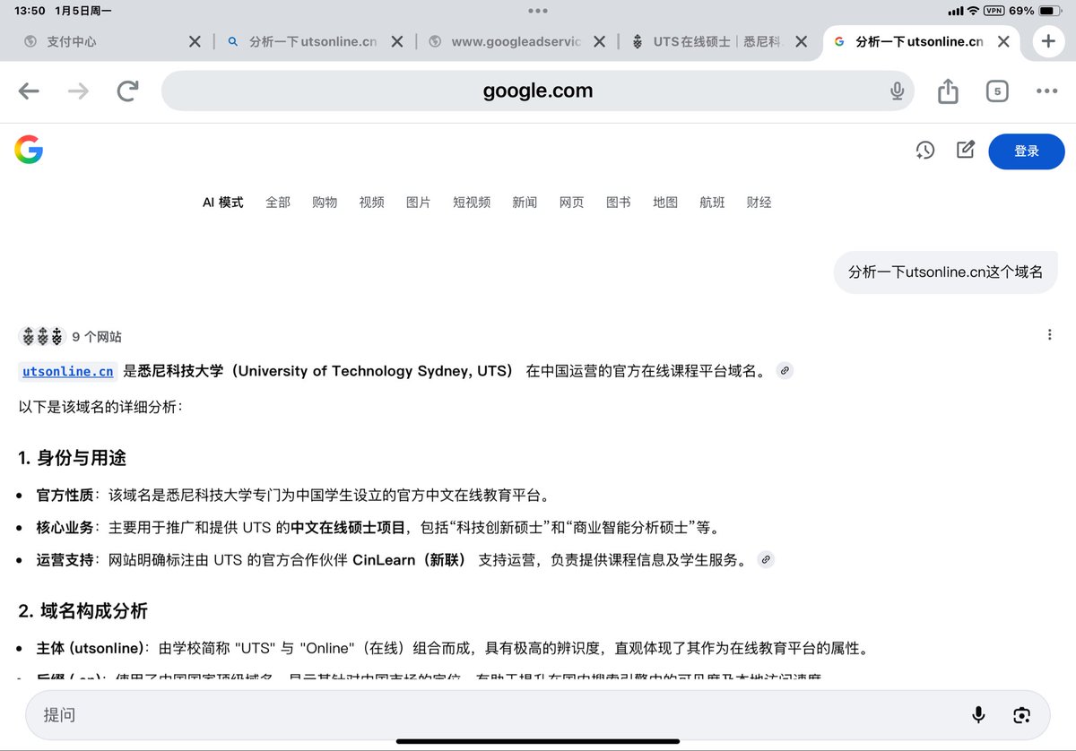The image size is (1076, 751).
Task: Open the share sheet icon
Action: 948,91
